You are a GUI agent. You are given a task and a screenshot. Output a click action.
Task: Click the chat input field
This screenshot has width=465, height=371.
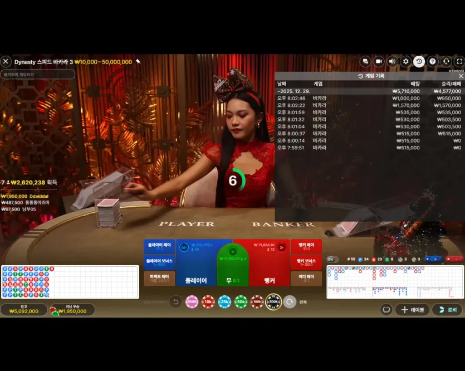(38, 75)
